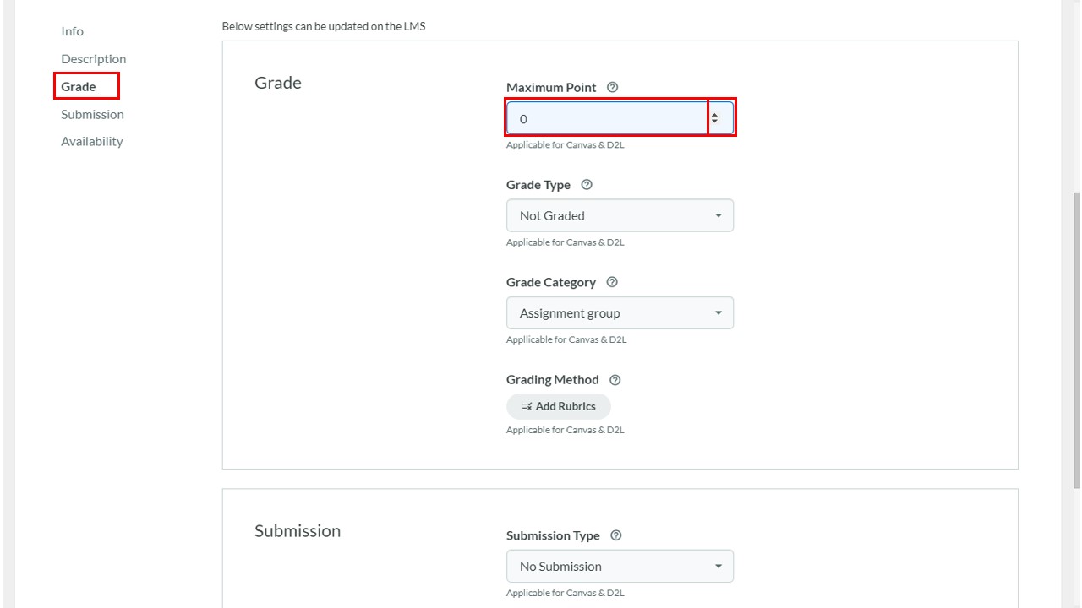Click the Submission Type help icon
Image resolution: width=1082 pixels, height=608 pixels.
[x=615, y=535]
